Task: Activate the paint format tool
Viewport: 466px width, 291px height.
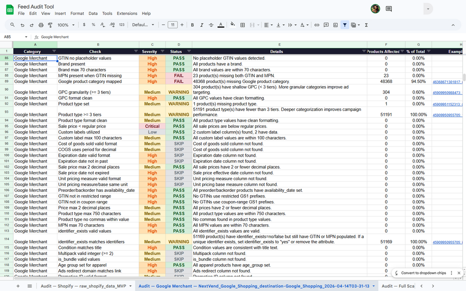Action: coord(50,25)
